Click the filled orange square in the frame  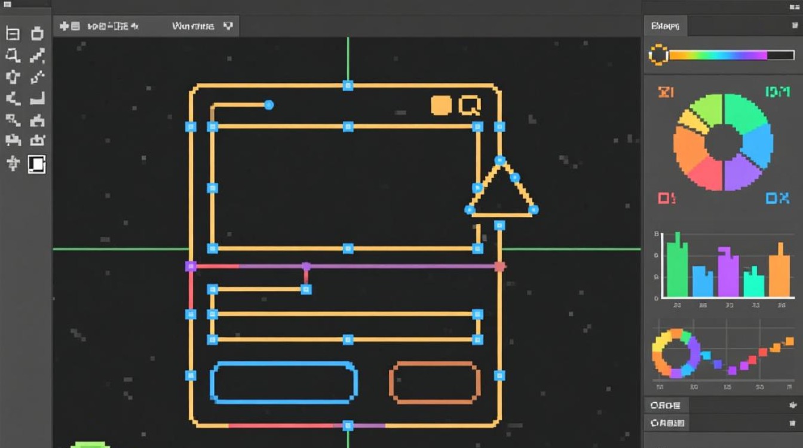pos(441,105)
